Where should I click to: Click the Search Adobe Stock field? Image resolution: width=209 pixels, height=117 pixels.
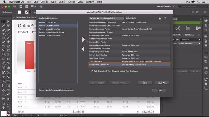tap(193, 6)
